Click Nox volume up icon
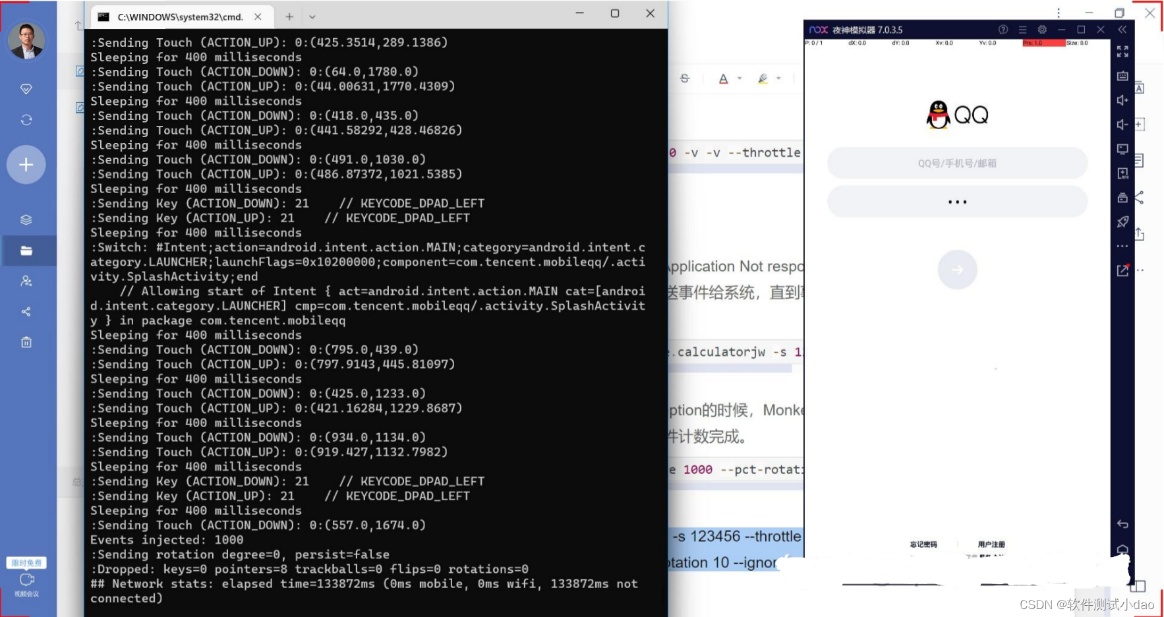Viewport: 1164px width, 617px height. [1122, 100]
